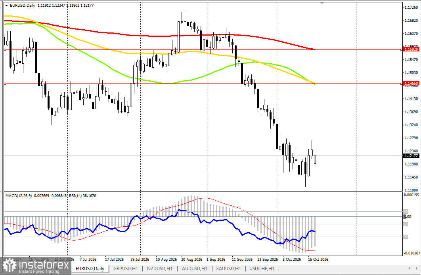Viewport: 421px width, 275px height.
Task: Click the 1.13240 price scale label
Action: (411, 125)
